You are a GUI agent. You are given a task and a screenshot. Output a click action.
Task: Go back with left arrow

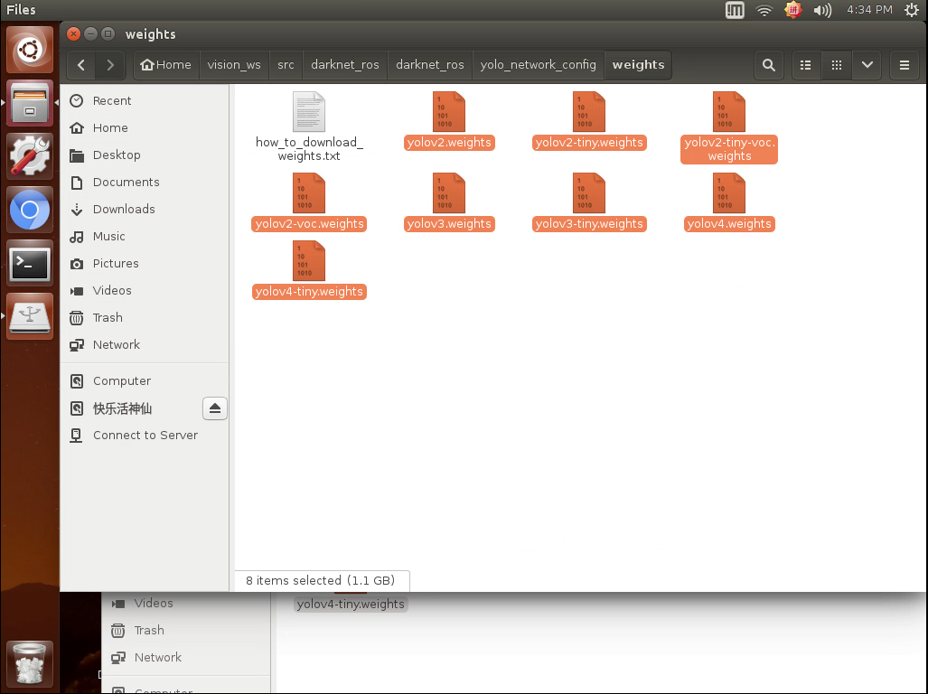pyautogui.click(x=81, y=65)
